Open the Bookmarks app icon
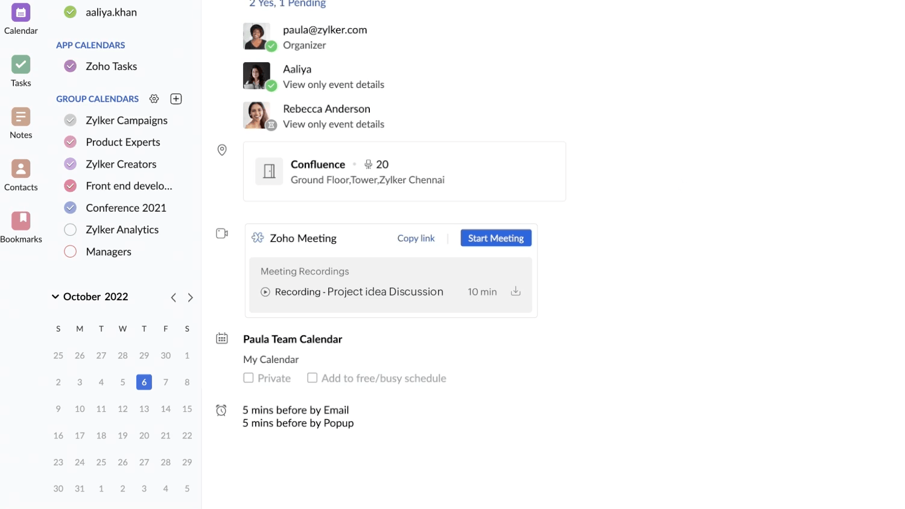 (x=21, y=221)
